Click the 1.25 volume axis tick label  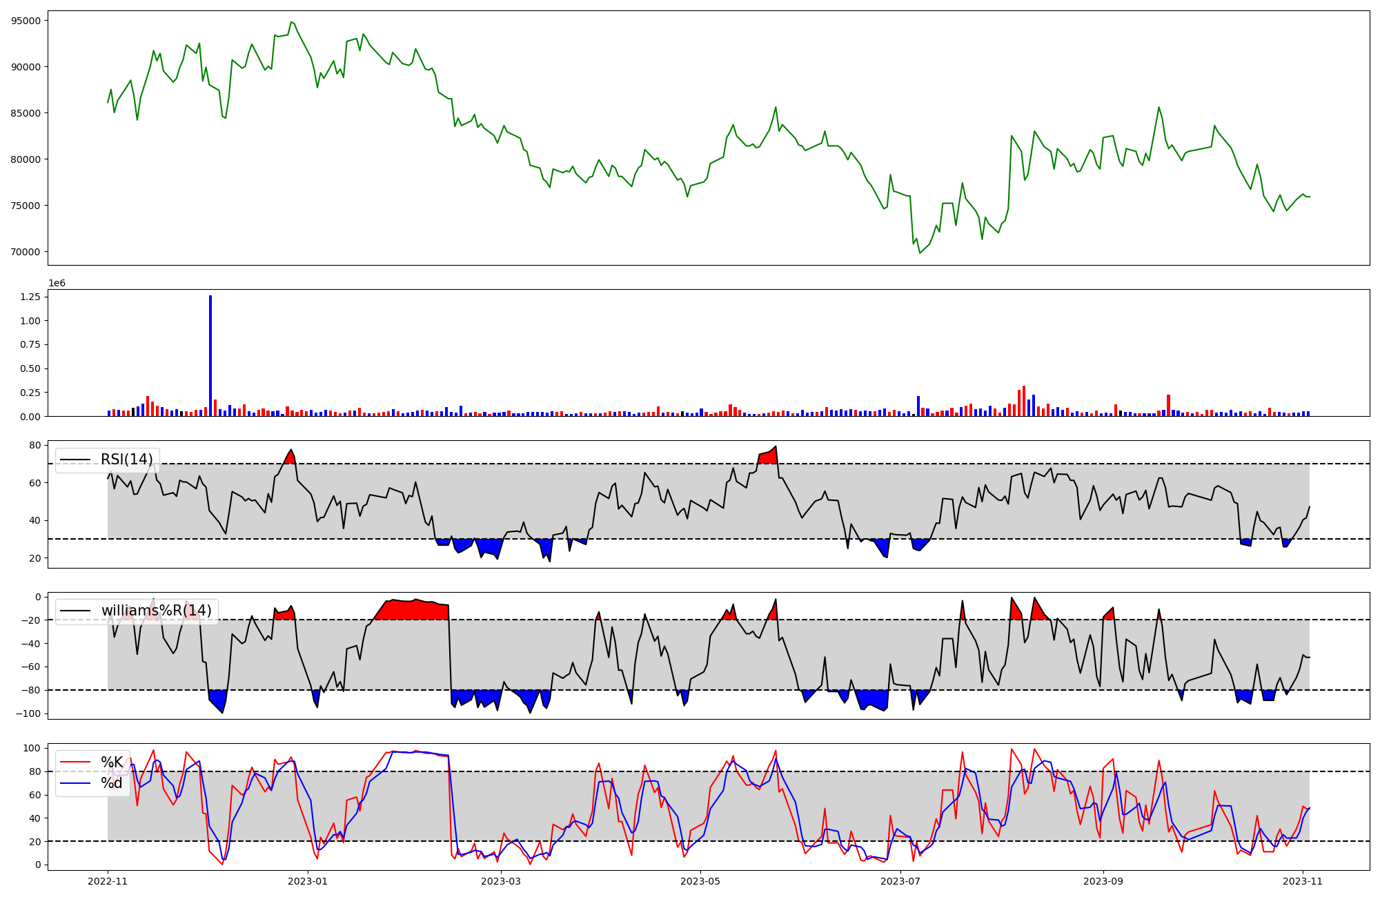(30, 297)
